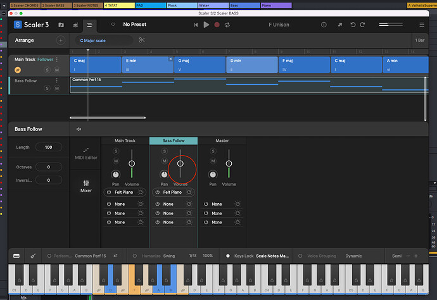Viewport: 437px width, 300px height.
Task: Open the Common Perf 15 performance dropdown
Action: click(x=91, y=256)
